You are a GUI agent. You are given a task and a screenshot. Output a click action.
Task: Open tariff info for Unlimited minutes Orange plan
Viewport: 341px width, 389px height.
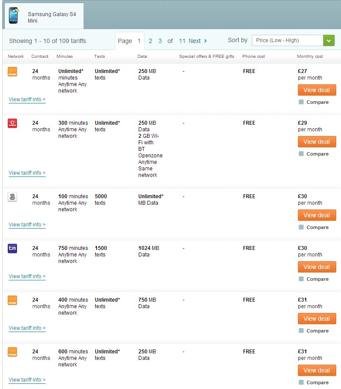pyautogui.click(x=27, y=100)
